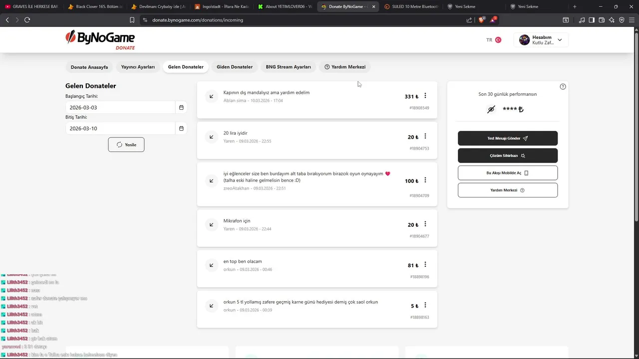Image resolution: width=639 pixels, height=359 pixels.
Task: Switch to Devilman: Crybaby izle tab
Action: pyautogui.click(x=159, y=6)
